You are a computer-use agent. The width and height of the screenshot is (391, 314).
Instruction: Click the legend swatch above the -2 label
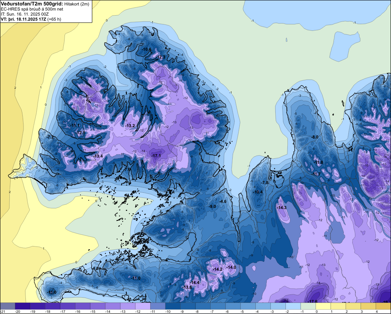pos(293,306)
